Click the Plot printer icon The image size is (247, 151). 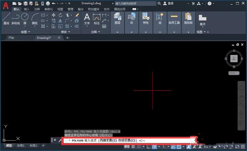[x=48, y=3]
